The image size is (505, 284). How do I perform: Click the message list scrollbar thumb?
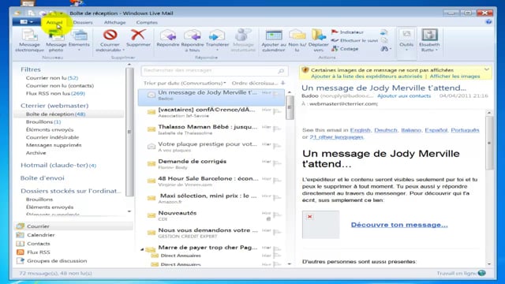[x=290, y=107]
